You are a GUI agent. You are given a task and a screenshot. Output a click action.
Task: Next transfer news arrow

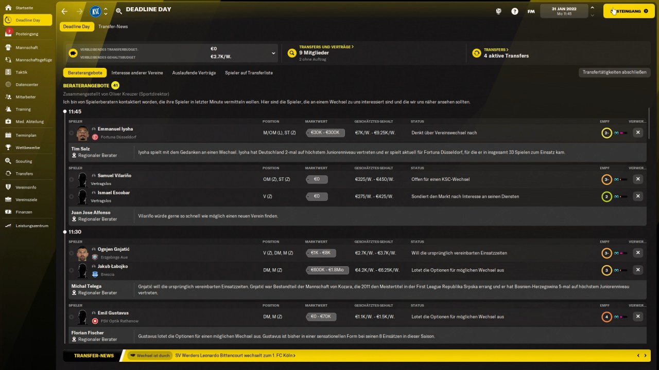(646, 355)
